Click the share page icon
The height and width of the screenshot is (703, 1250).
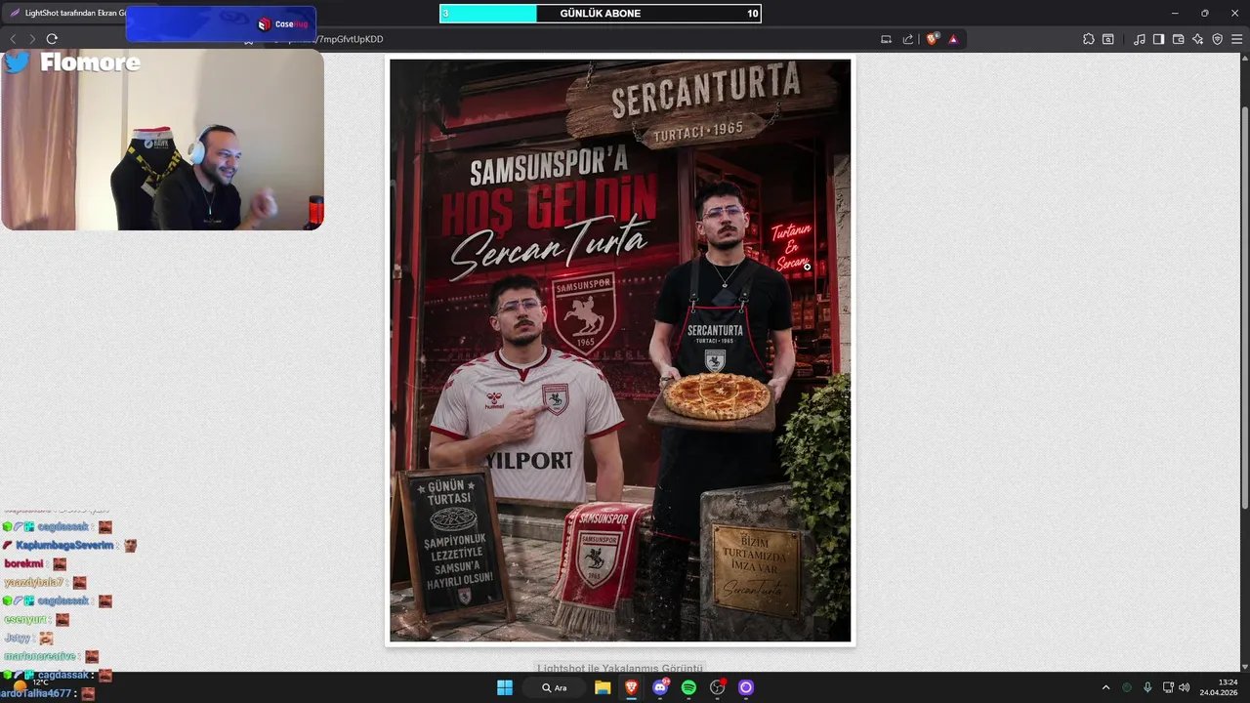[908, 39]
